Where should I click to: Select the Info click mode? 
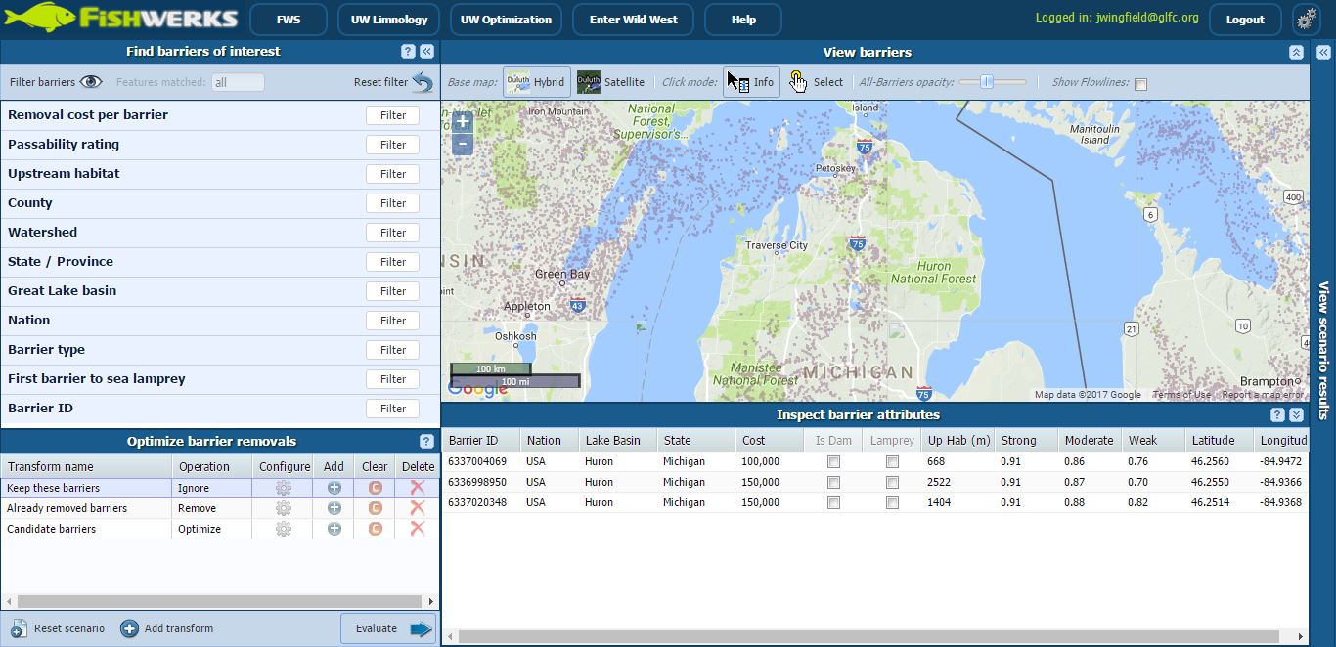coord(751,82)
